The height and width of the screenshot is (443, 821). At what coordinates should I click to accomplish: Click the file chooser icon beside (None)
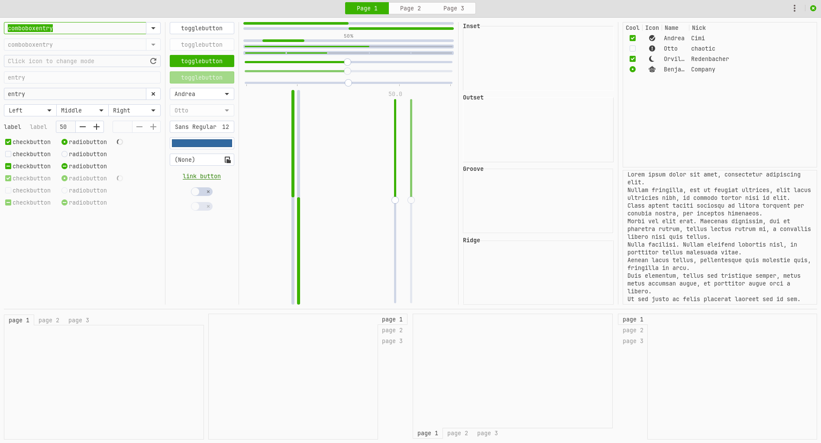tap(228, 160)
